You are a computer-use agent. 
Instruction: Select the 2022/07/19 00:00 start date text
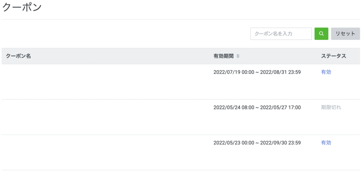(234, 72)
